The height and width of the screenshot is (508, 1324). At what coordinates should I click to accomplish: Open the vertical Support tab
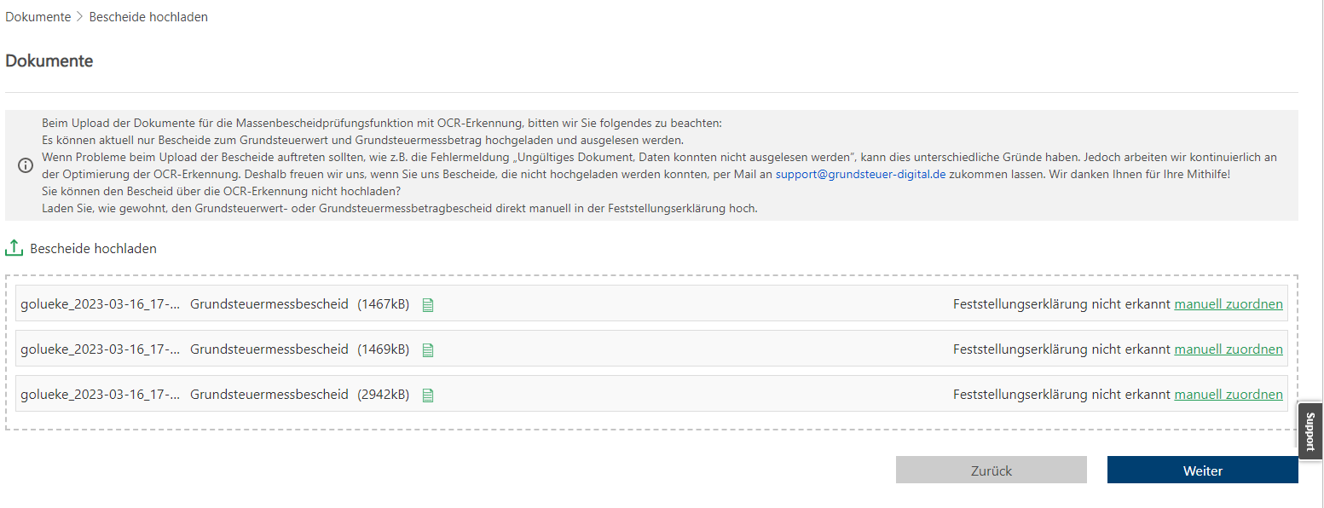[1310, 431]
